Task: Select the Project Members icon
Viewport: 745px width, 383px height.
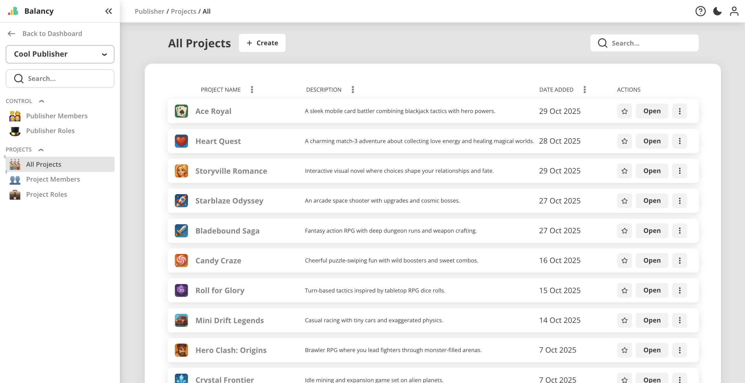Action: (x=15, y=180)
